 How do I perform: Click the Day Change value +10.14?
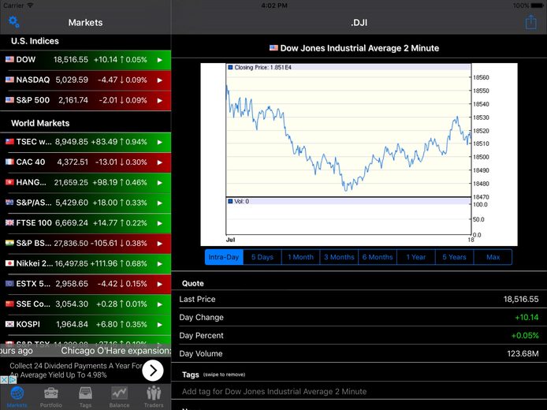tap(527, 317)
